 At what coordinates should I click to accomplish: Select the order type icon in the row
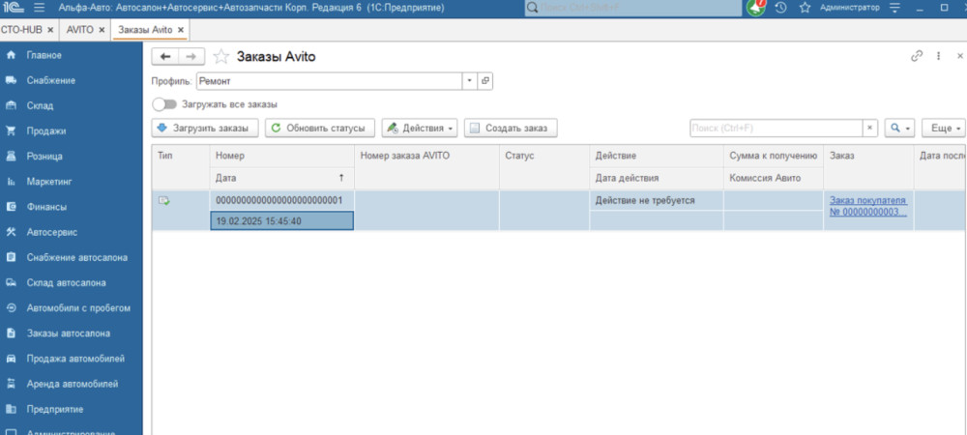coord(163,200)
